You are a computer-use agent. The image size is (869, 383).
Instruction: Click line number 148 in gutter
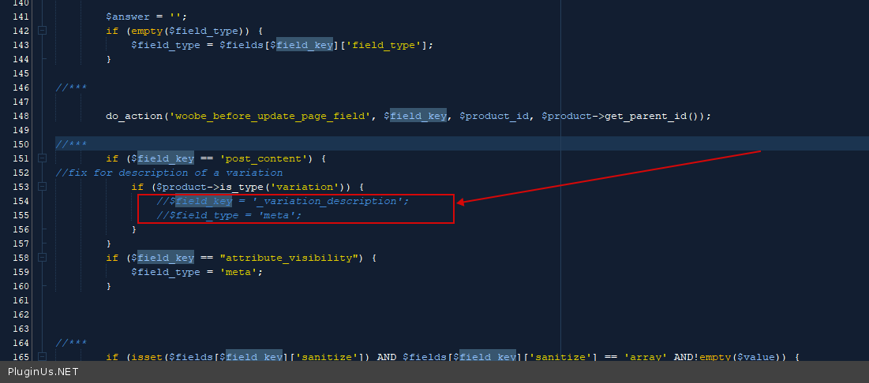coord(17,116)
